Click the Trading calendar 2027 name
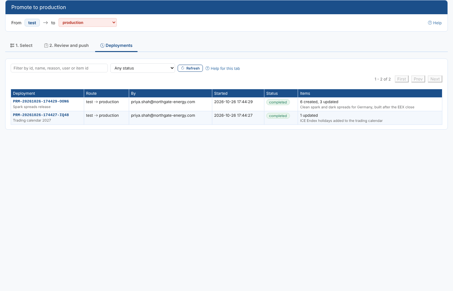Image resolution: width=453 pixels, height=291 pixels. click(32, 121)
